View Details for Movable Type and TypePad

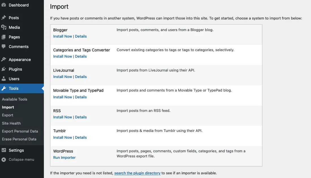click(81, 97)
